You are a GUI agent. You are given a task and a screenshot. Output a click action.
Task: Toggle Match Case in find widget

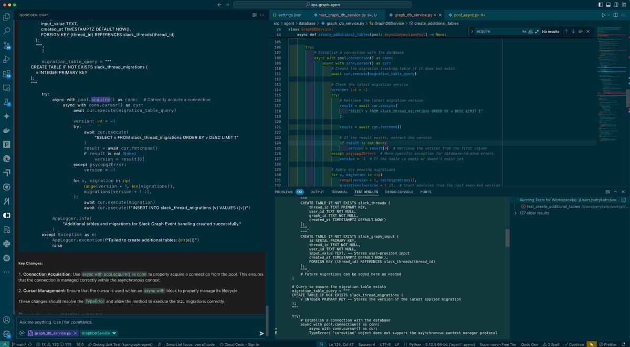pyautogui.click(x=524, y=31)
